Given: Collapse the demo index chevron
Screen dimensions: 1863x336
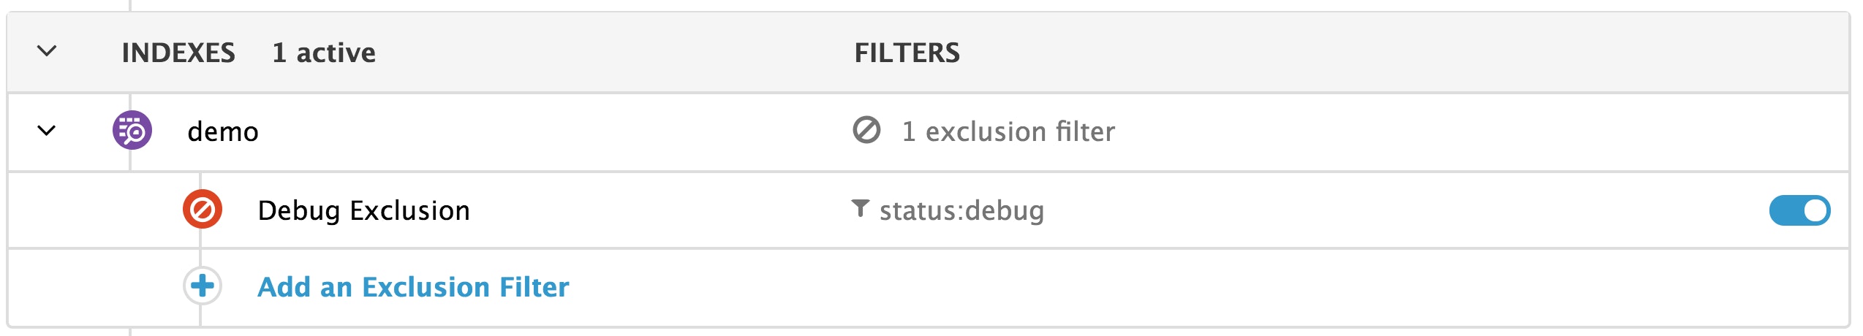Looking at the screenshot, I should [47, 131].
